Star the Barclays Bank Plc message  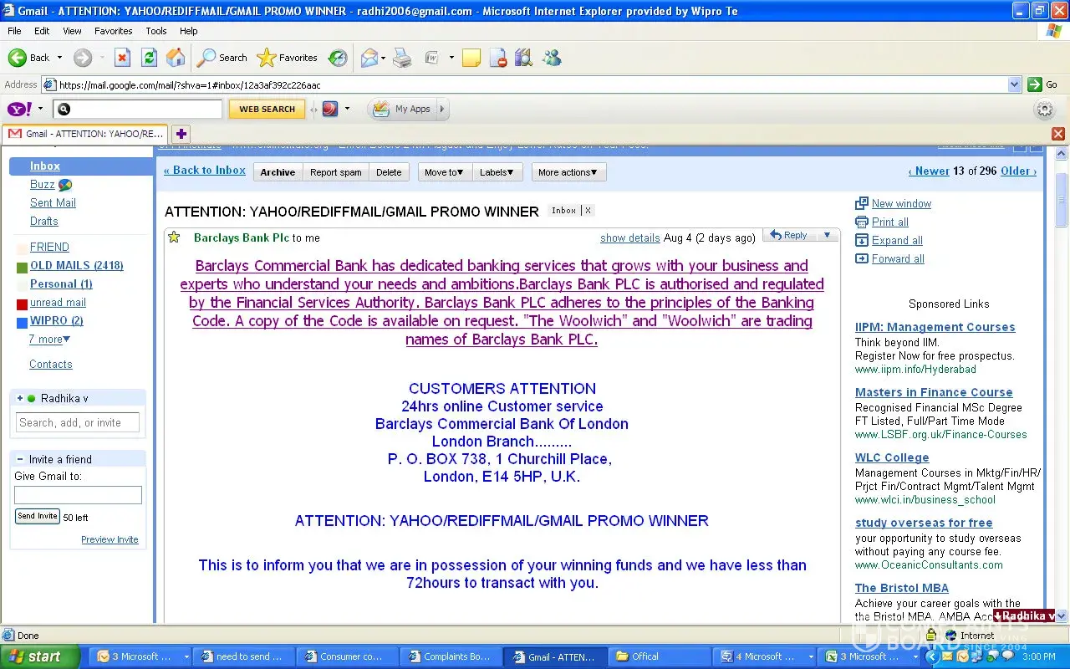(x=174, y=237)
